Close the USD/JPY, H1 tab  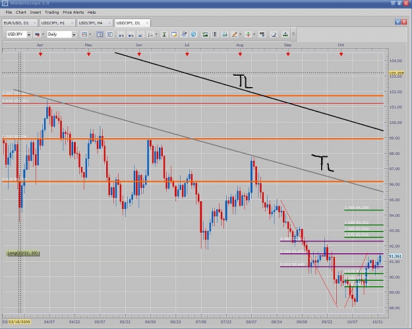click(72, 23)
